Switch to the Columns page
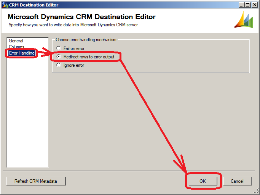The height and width of the screenshot is (195, 260). click(16, 47)
